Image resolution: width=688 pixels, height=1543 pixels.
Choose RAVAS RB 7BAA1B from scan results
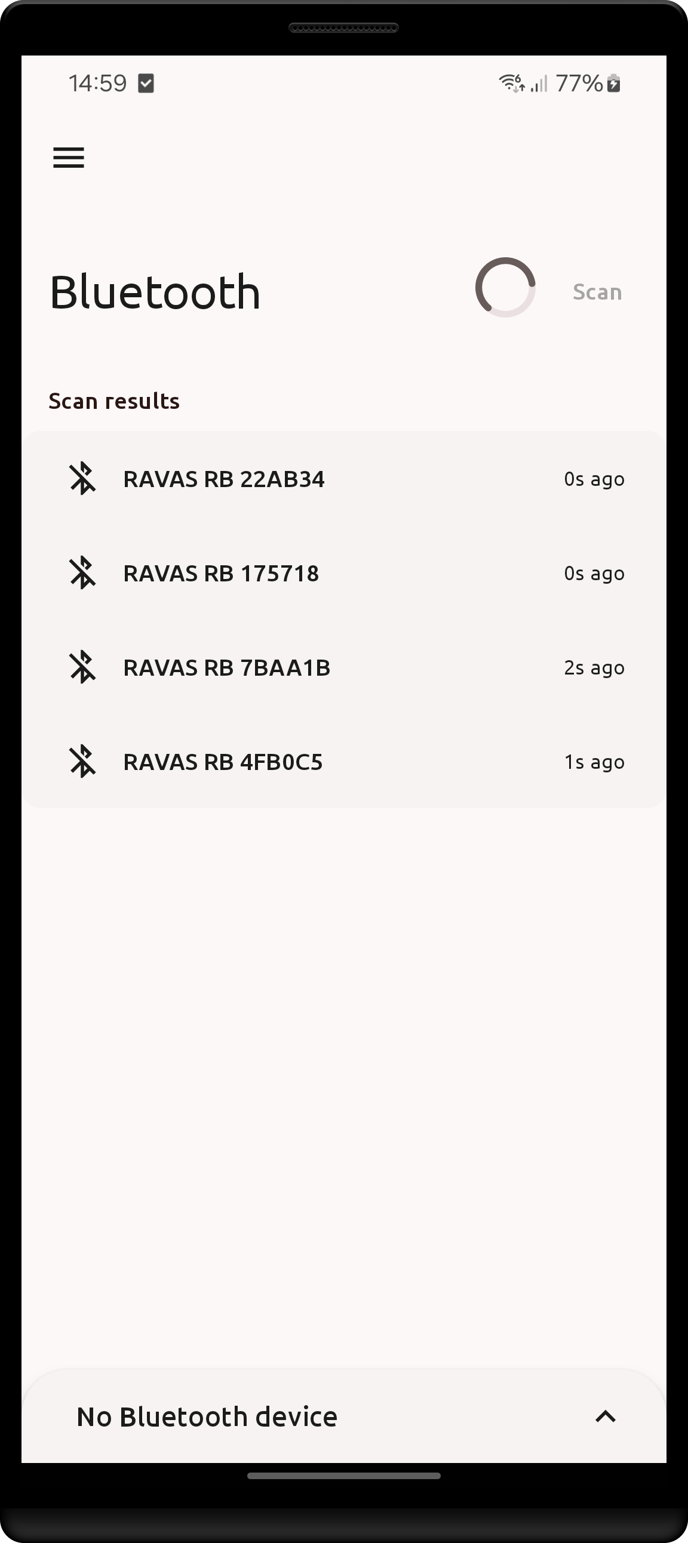pyautogui.click(x=226, y=668)
